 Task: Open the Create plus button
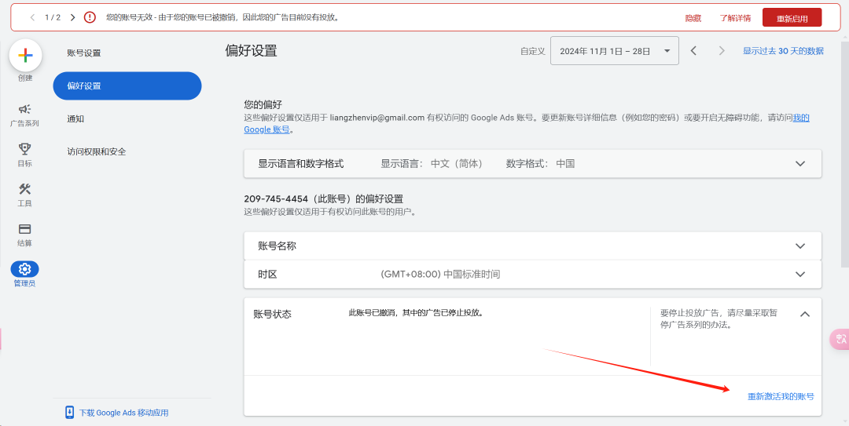(25, 56)
